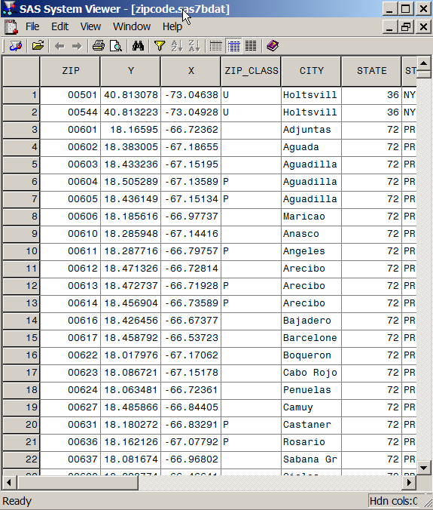Click the vertical scrollbar down arrow

point(423,468)
